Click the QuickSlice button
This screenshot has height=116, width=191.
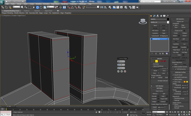point(176,44)
